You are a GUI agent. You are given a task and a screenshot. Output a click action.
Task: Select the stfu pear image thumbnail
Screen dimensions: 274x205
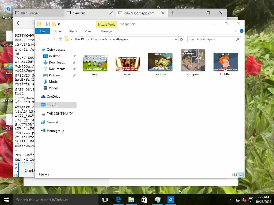[x=193, y=60]
